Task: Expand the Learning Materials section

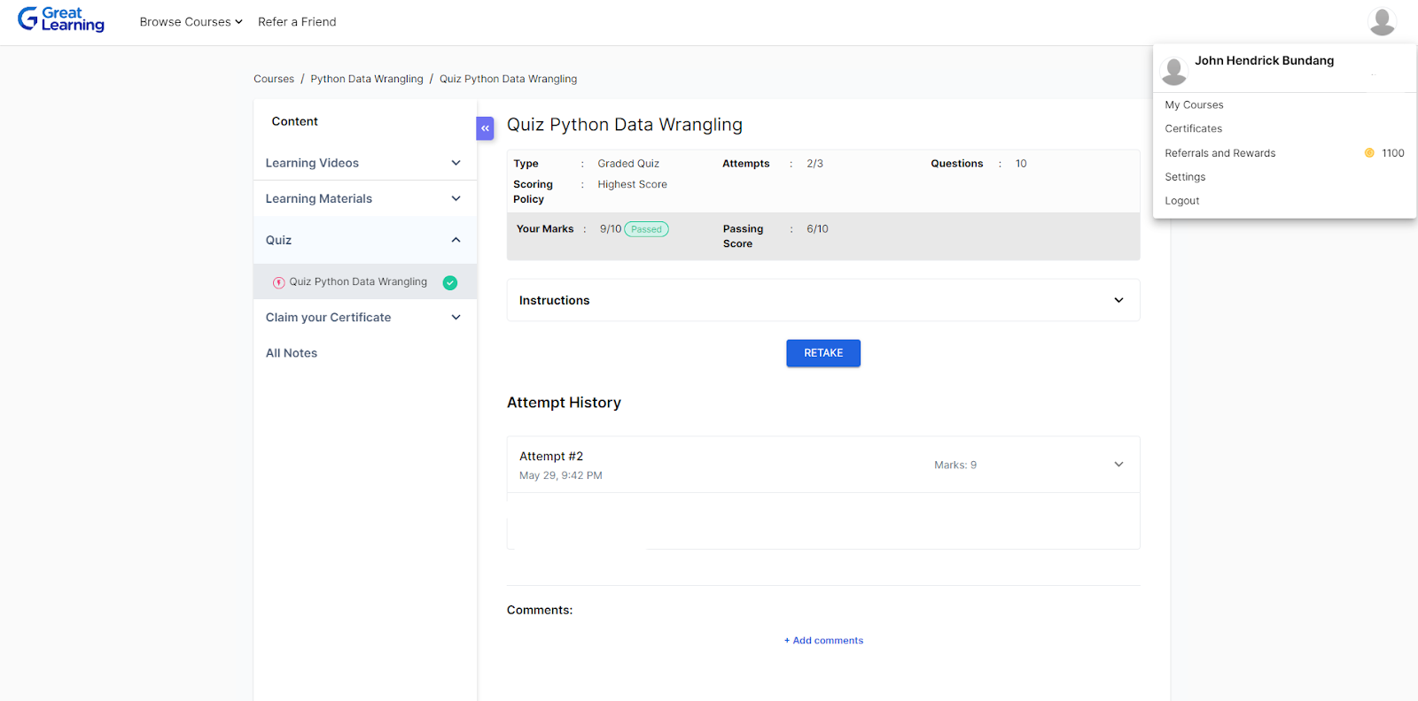Action: coord(364,198)
